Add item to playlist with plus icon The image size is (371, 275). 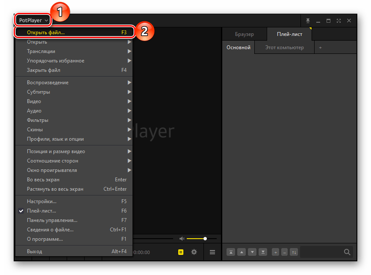(275, 252)
